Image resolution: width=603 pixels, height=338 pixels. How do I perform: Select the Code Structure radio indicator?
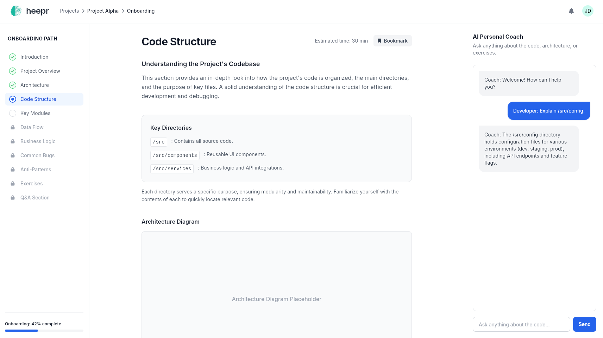(x=13, y=99)
